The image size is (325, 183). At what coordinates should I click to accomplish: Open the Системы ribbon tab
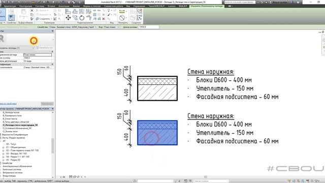click(x=40, y=6)
